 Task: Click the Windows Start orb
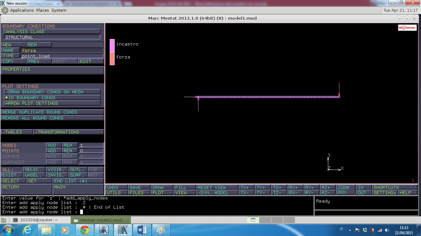click(x=8, y=230)
